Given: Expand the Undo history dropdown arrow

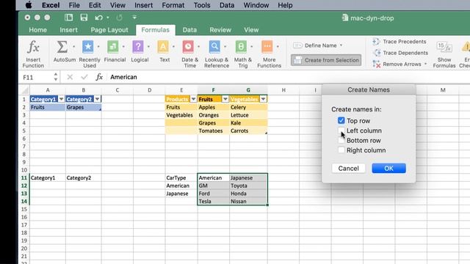Looking at the screenshot, I should pos(108,18).
